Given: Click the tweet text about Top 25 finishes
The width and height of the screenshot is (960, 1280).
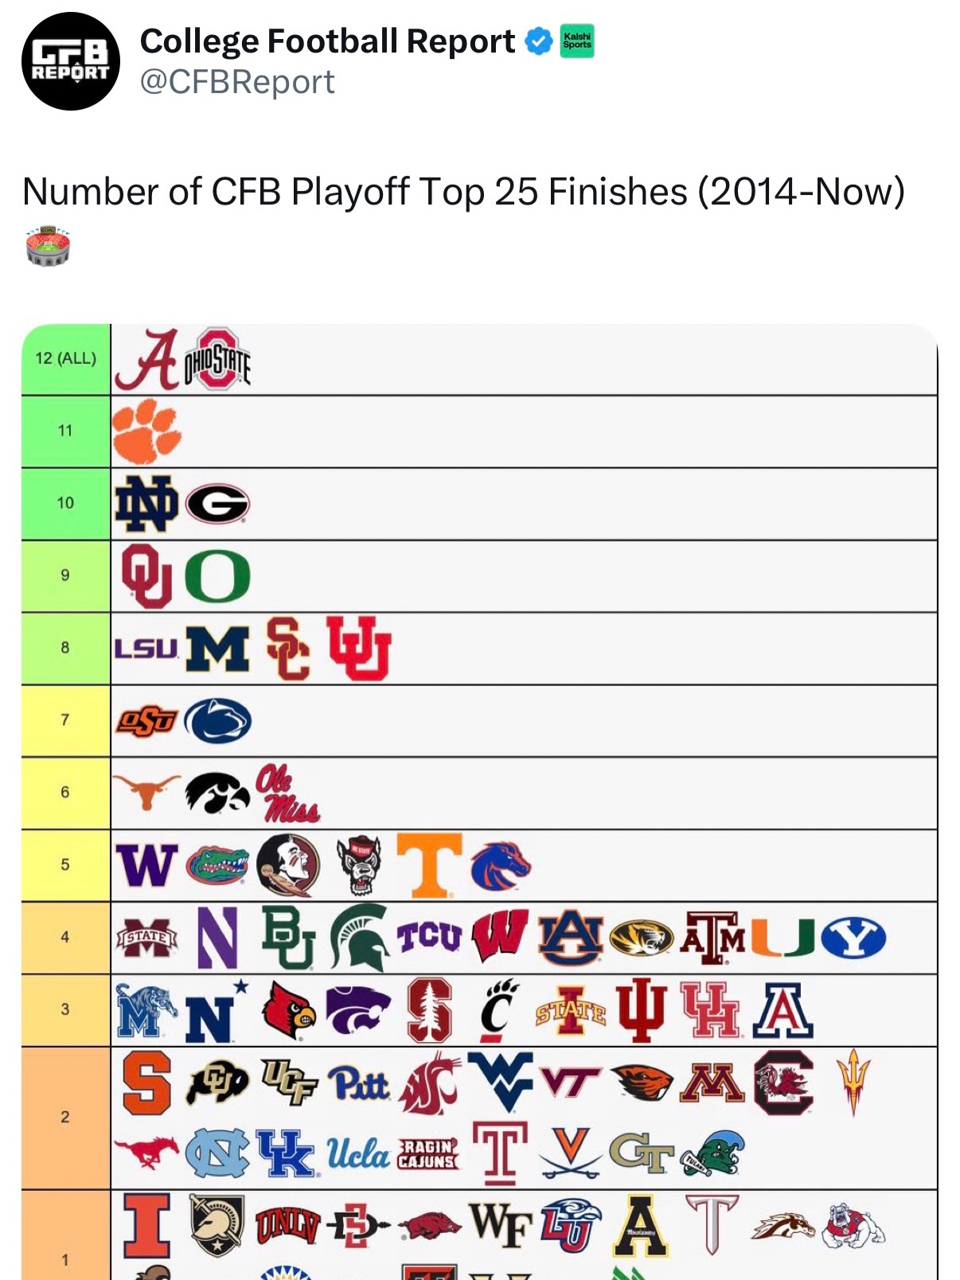Looking at the screenshot, I should point(463,192).
